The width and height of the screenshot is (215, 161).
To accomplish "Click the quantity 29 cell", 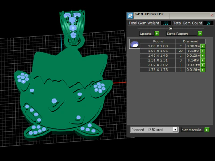I will (181, 51).
